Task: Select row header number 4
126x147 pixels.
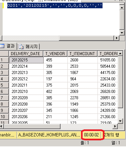Action: click(4, 79)
